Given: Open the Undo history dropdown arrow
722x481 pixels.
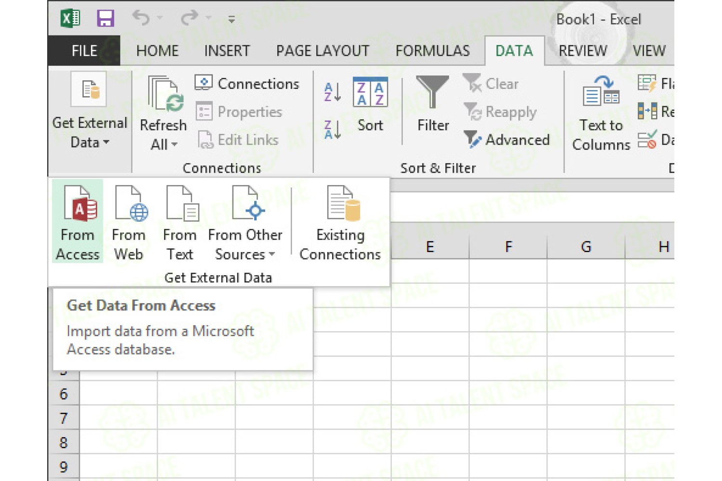Looking at the screenshot, I should click(x=160, y=18).
